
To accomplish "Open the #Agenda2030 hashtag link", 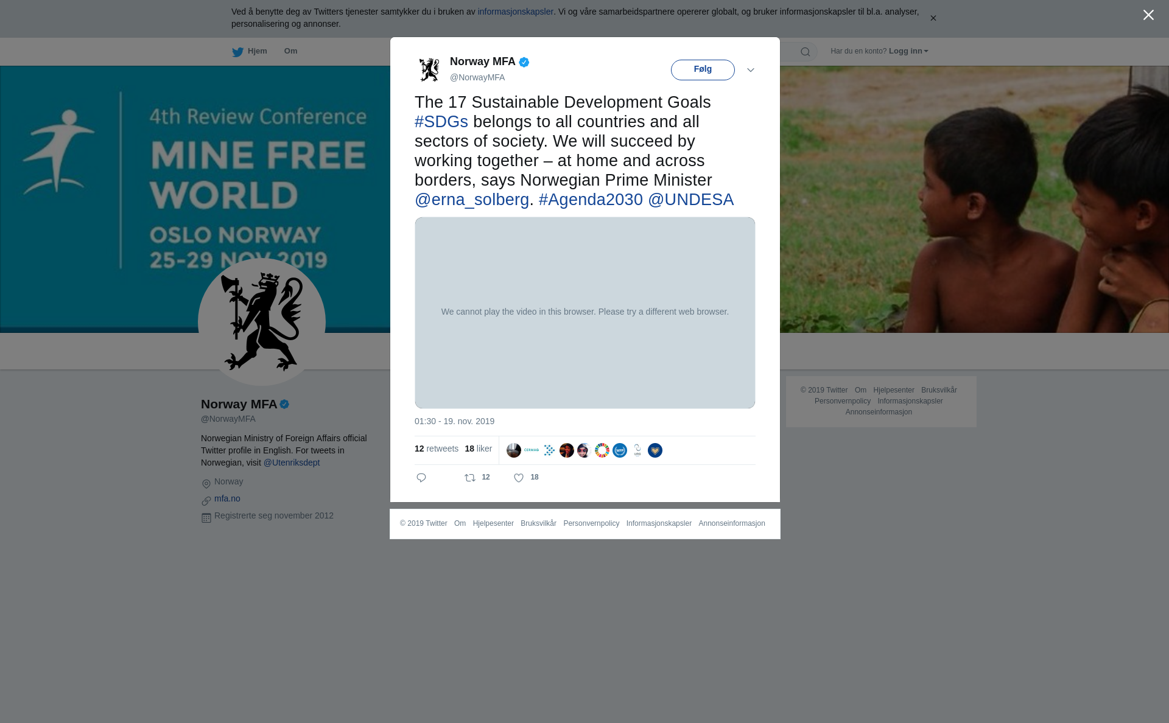I will [591, 200].
